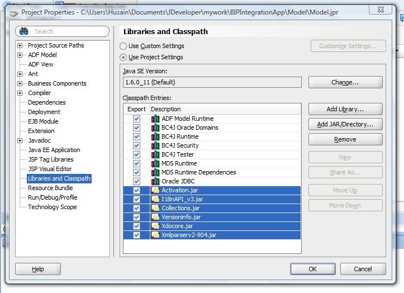Click the Add Library... button

coord(345,109)
